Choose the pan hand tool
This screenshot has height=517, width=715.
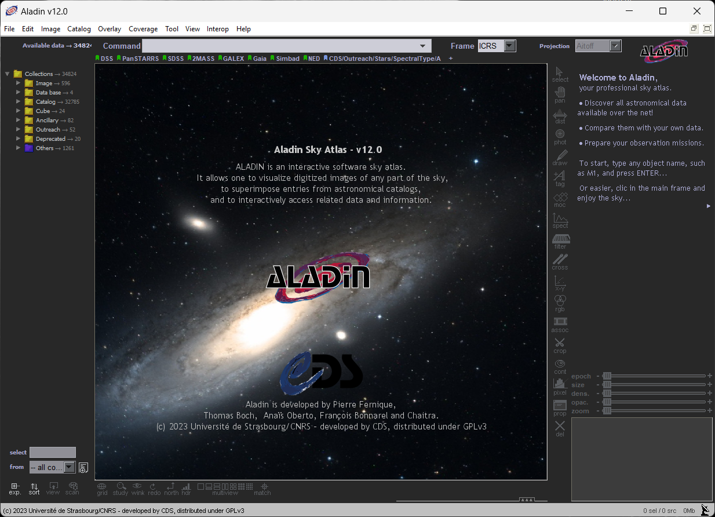[560, 95]
